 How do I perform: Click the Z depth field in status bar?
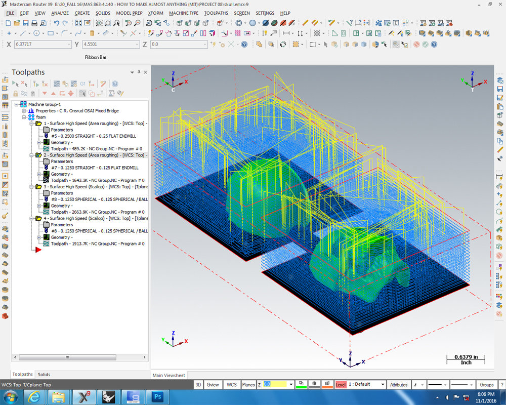pos(275,384)
